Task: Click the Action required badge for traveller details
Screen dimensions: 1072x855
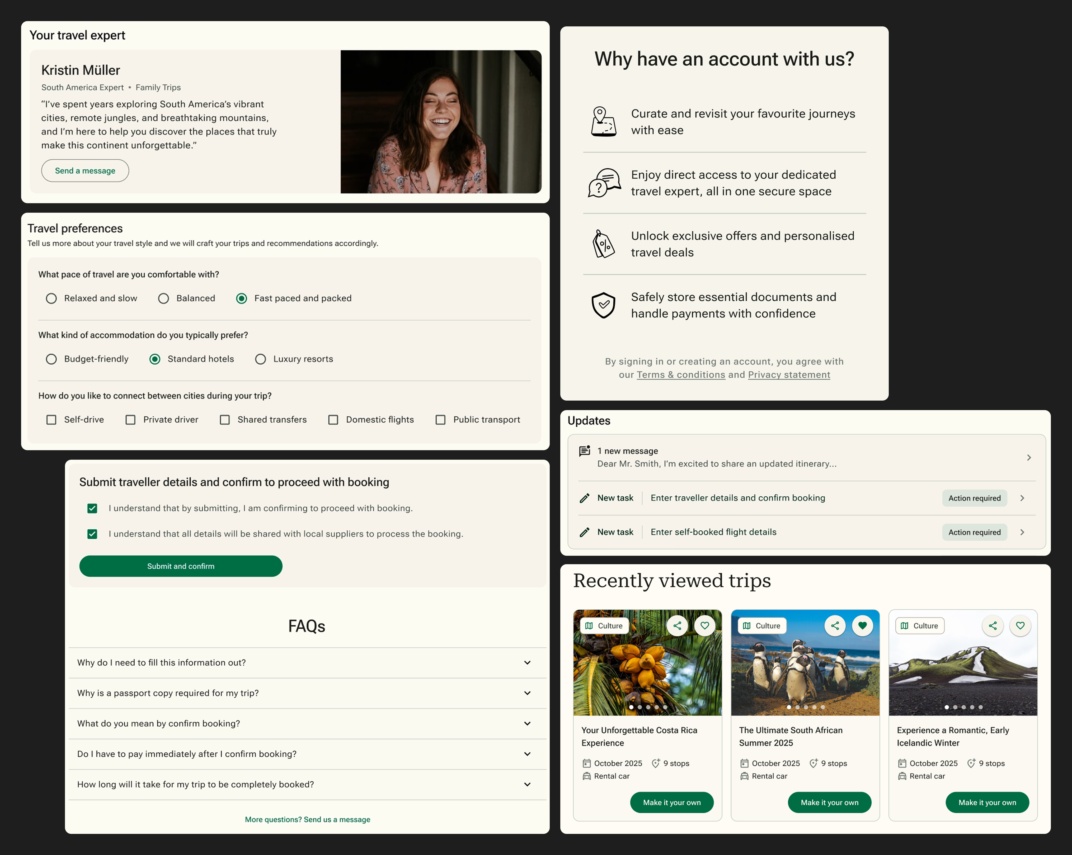Action: coord(975,498)
